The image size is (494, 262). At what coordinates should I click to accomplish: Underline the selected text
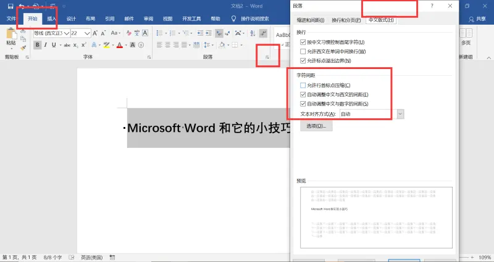(54, 45)
